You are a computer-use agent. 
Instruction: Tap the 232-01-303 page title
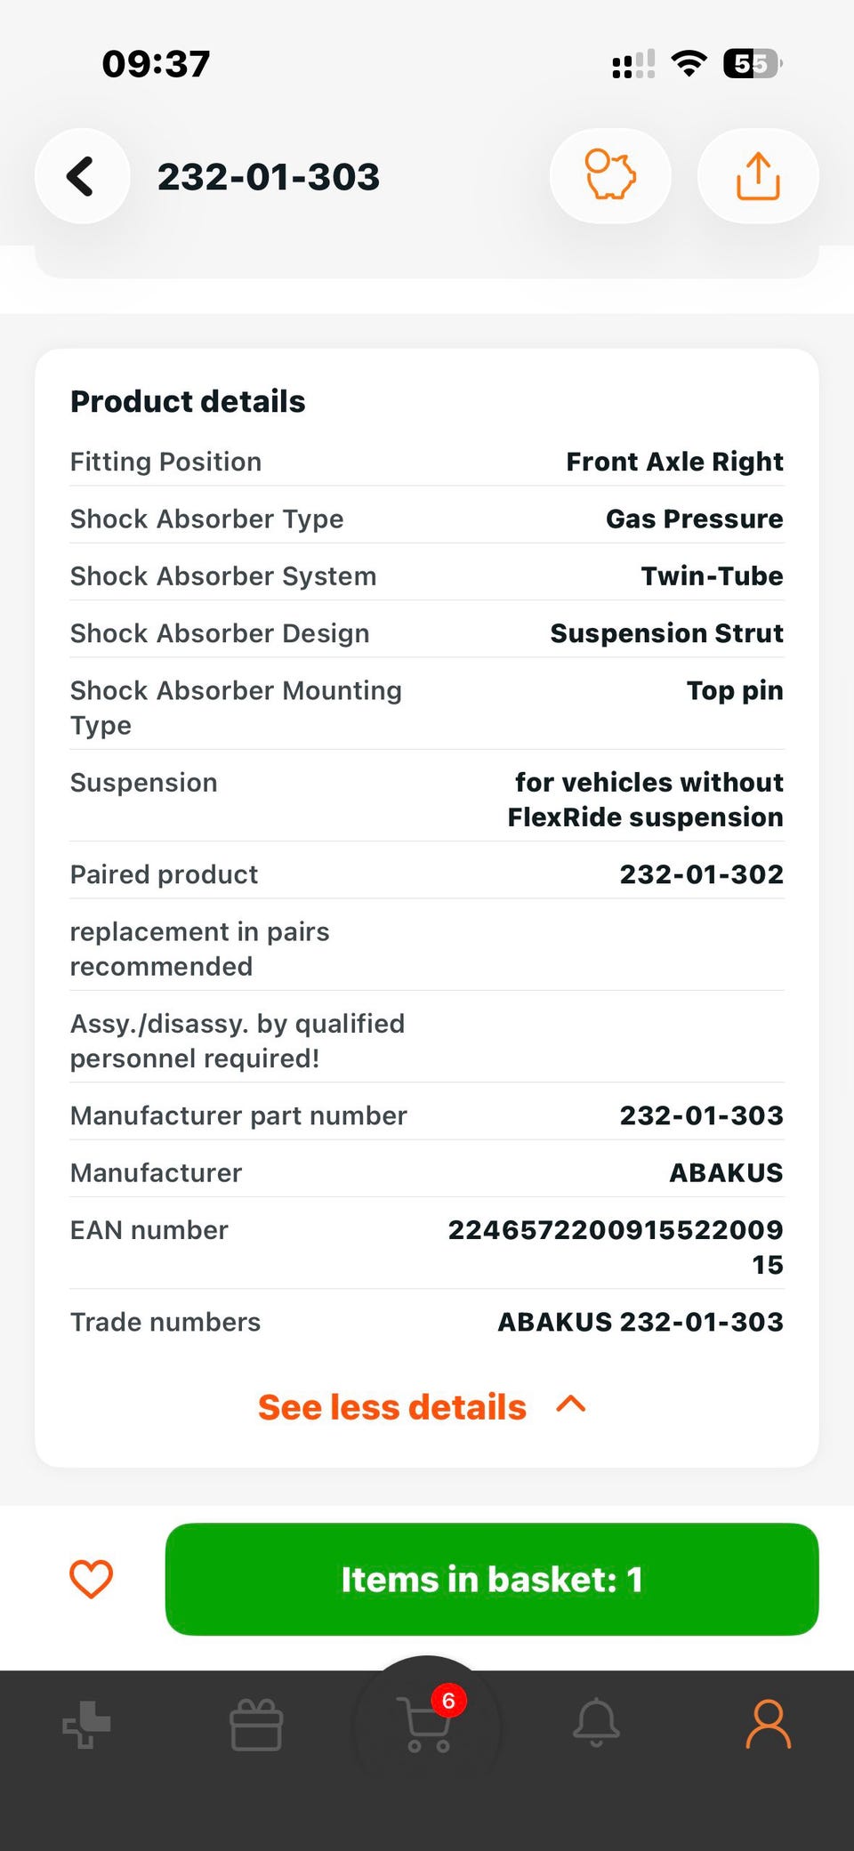tap(269, 176)
